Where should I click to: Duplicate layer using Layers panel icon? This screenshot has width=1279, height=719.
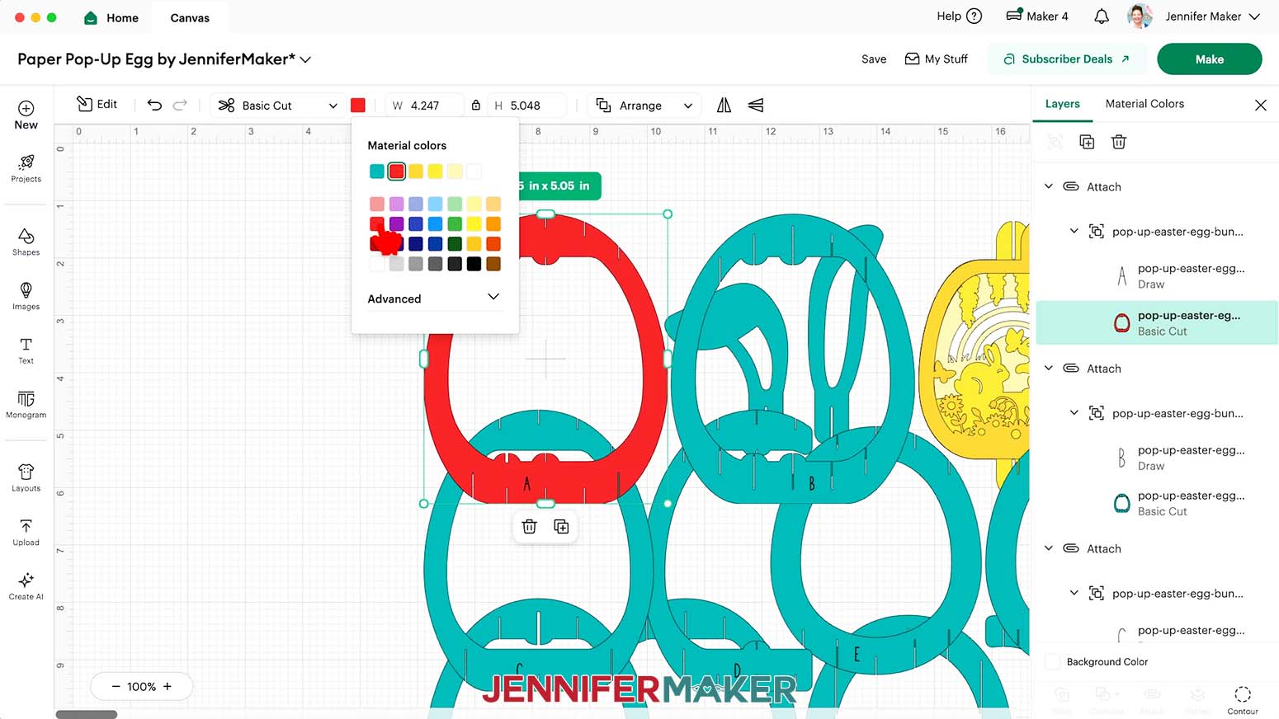tap(1087, 142)
